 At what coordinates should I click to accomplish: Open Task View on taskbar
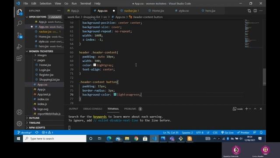pos(100,139)
